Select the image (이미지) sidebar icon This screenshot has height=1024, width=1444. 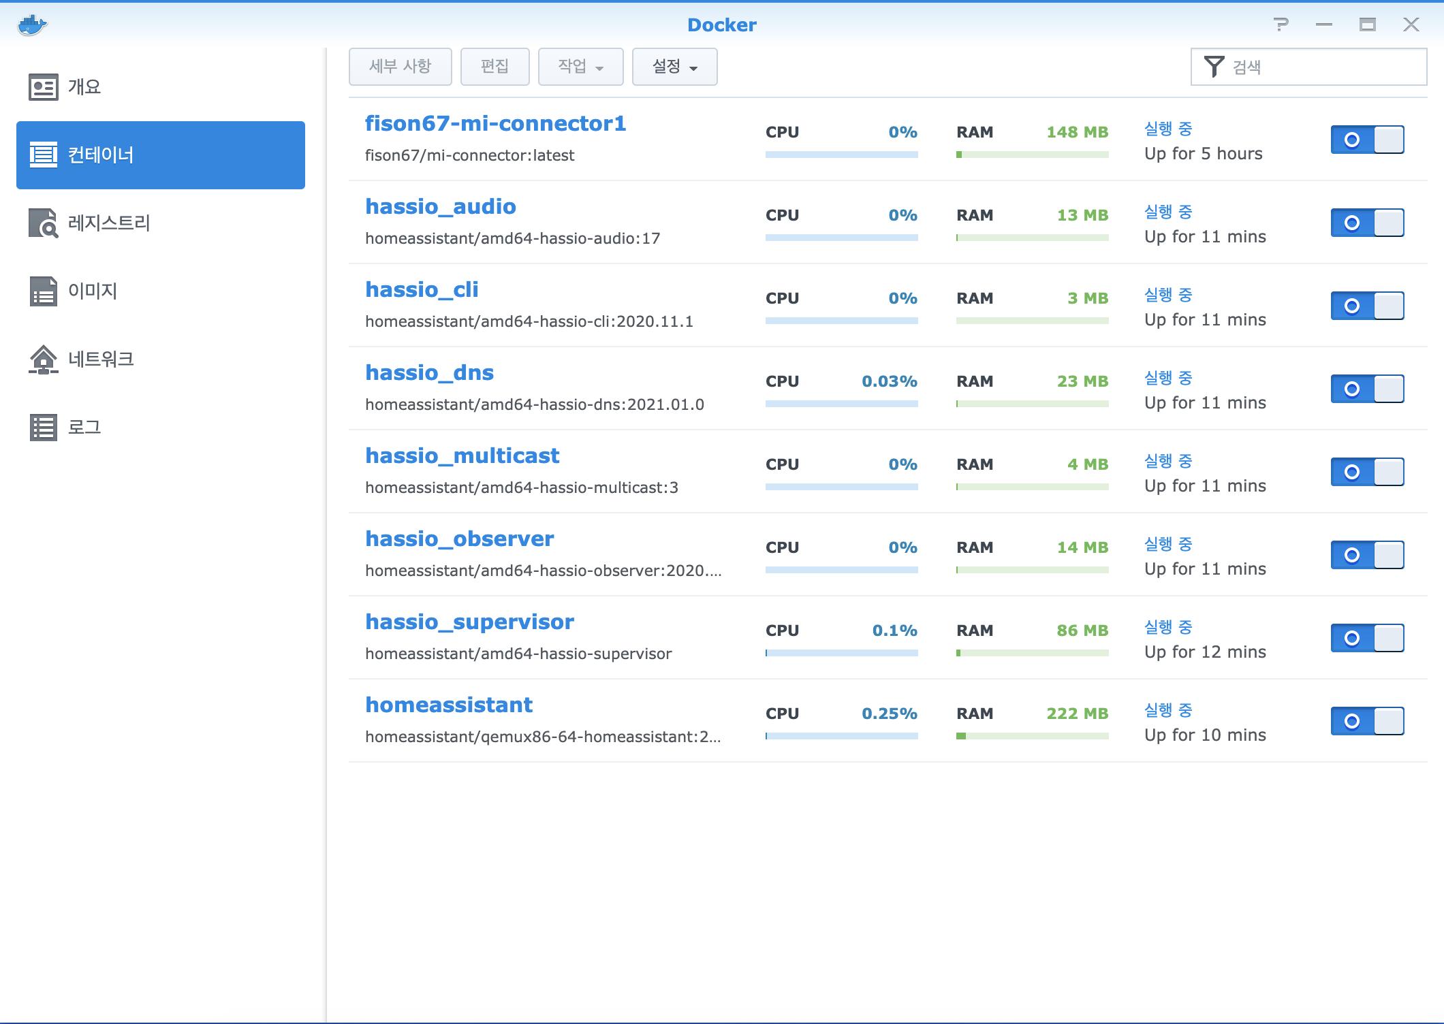(44, 291)
